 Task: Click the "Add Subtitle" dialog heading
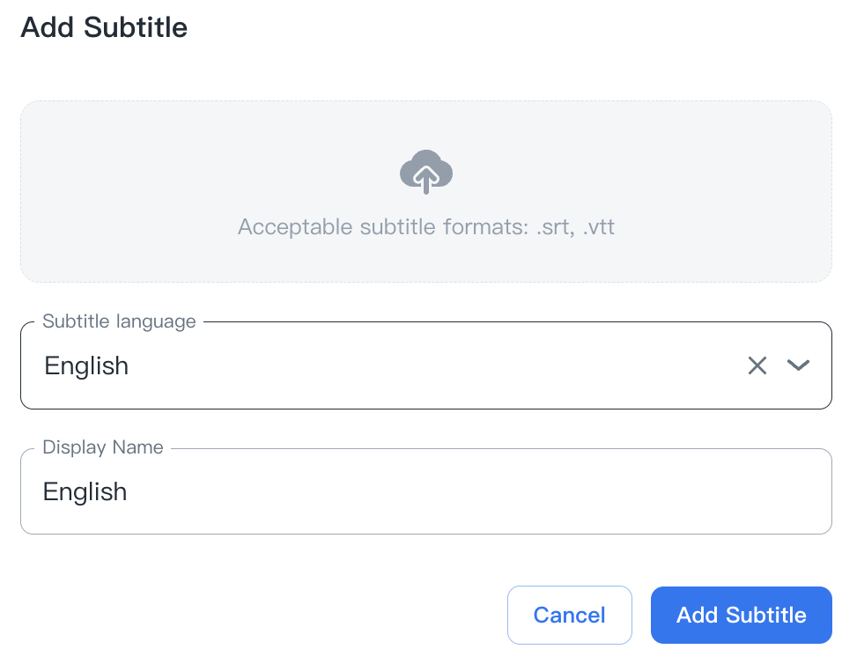tap(104, 27)
